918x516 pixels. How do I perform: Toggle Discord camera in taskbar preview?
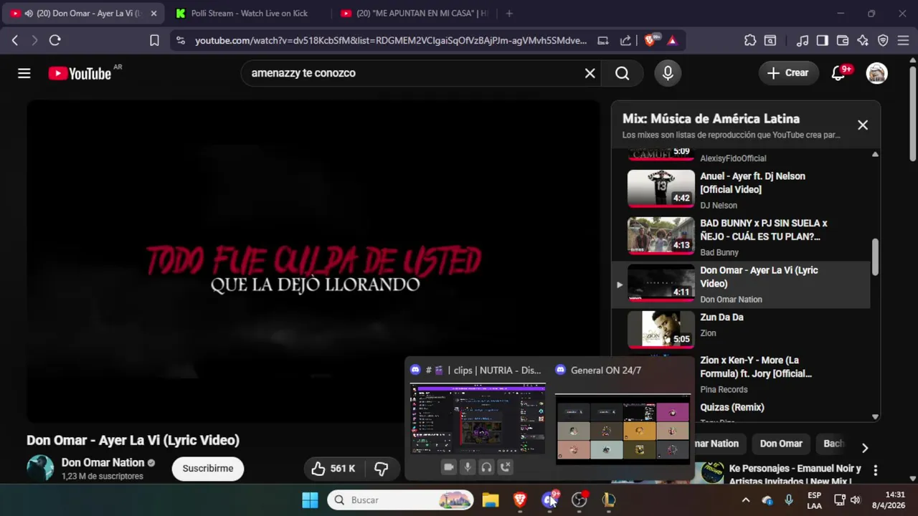point(448,467)
